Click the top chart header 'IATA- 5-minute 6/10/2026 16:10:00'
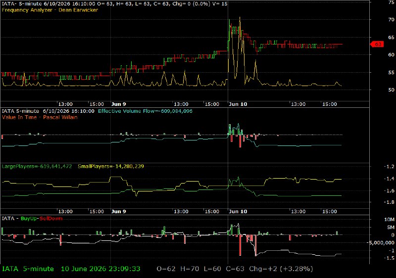The width and height of the screenshot is (396, 278). pyautogui.click(x=48, y=4)
